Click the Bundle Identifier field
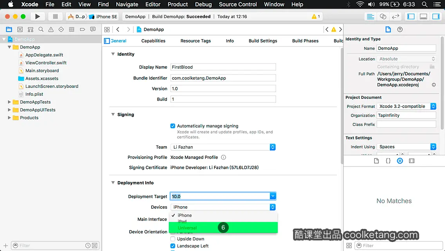The width and height of the screenshot is (445, 251). coord(223,78)
